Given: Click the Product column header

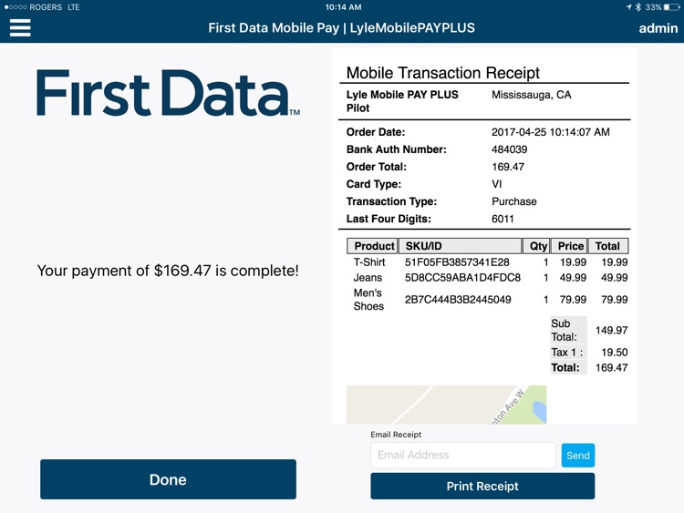Looking at the screenshot, I should coord(372,246).
